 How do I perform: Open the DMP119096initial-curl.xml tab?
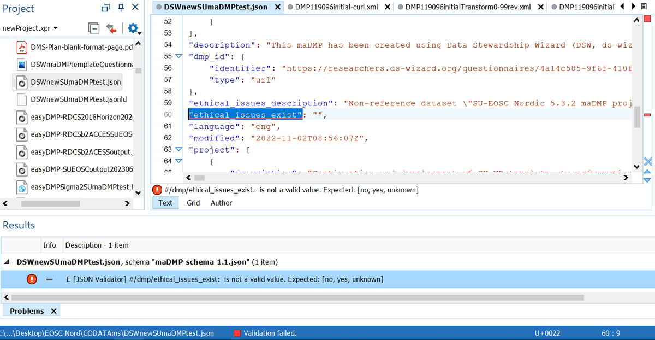pos(337,7)
